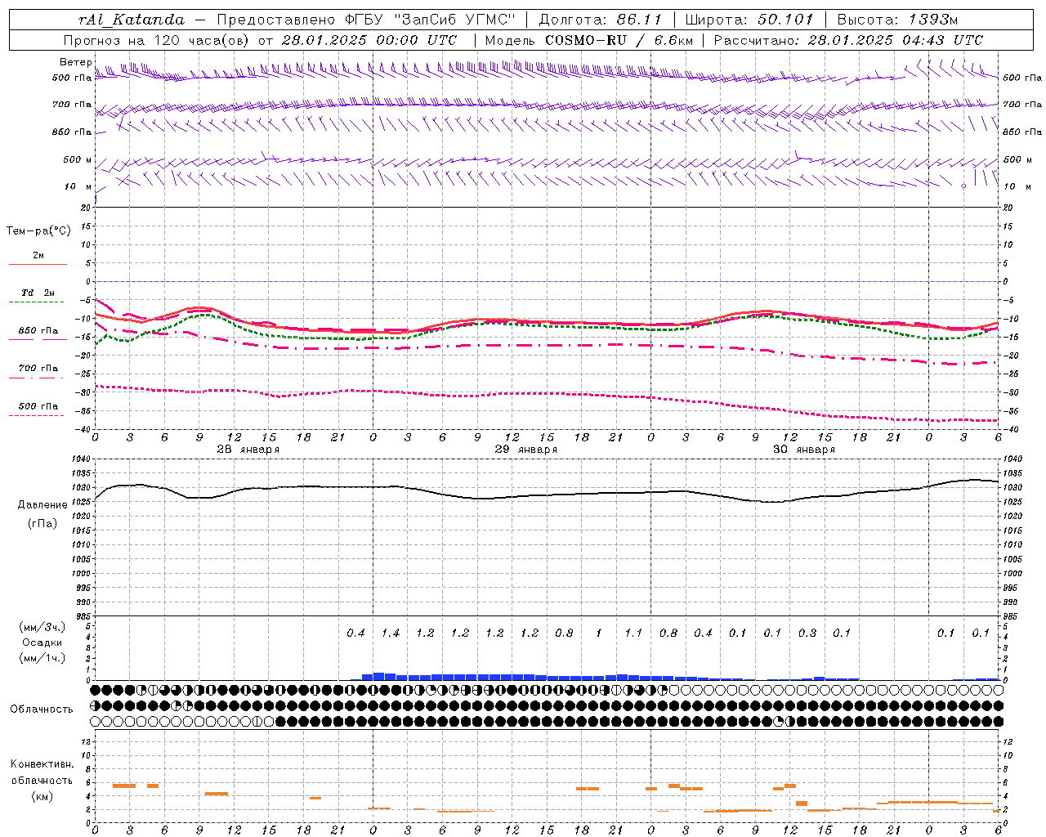Click the pink dotted line sample under 500 гПа
Screen dimensions: 1046x837
(x=36, y=415)
